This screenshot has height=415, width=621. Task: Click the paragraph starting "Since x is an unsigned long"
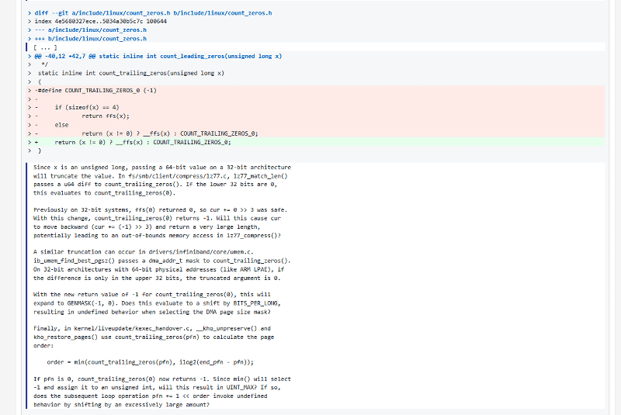[x=163, y=180]
